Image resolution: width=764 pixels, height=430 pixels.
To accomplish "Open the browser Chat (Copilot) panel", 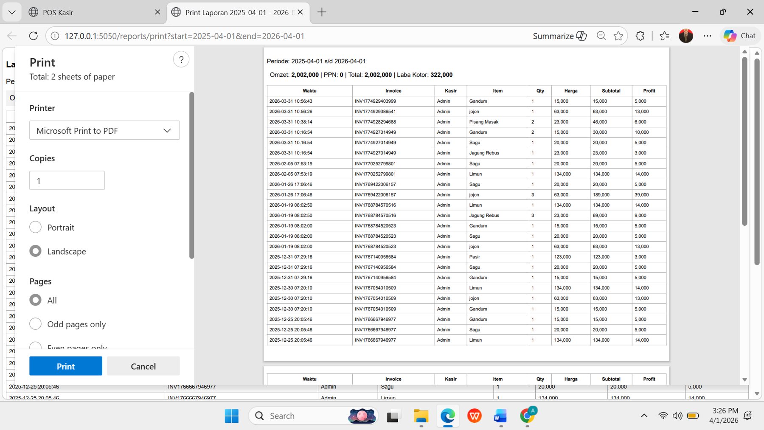I will (740, 36).
